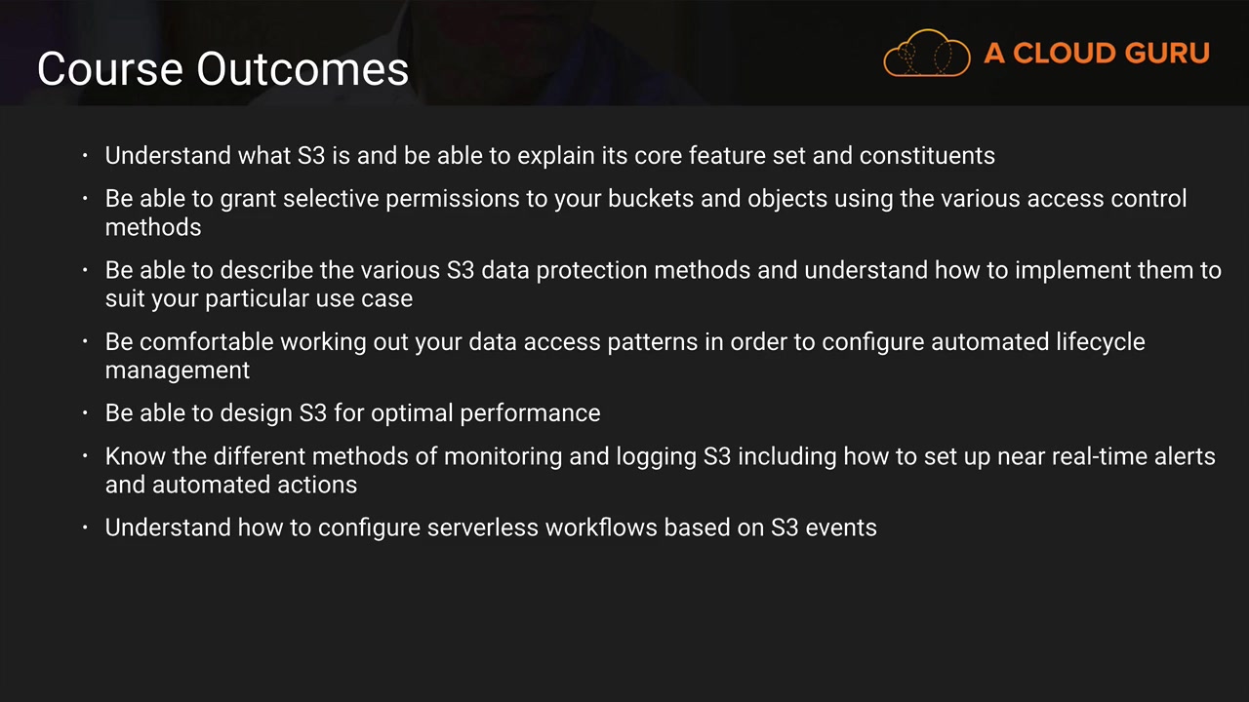Click the bullet about serverless workflows
This screenshot has height=702, width=1249.
coord(491,527)
